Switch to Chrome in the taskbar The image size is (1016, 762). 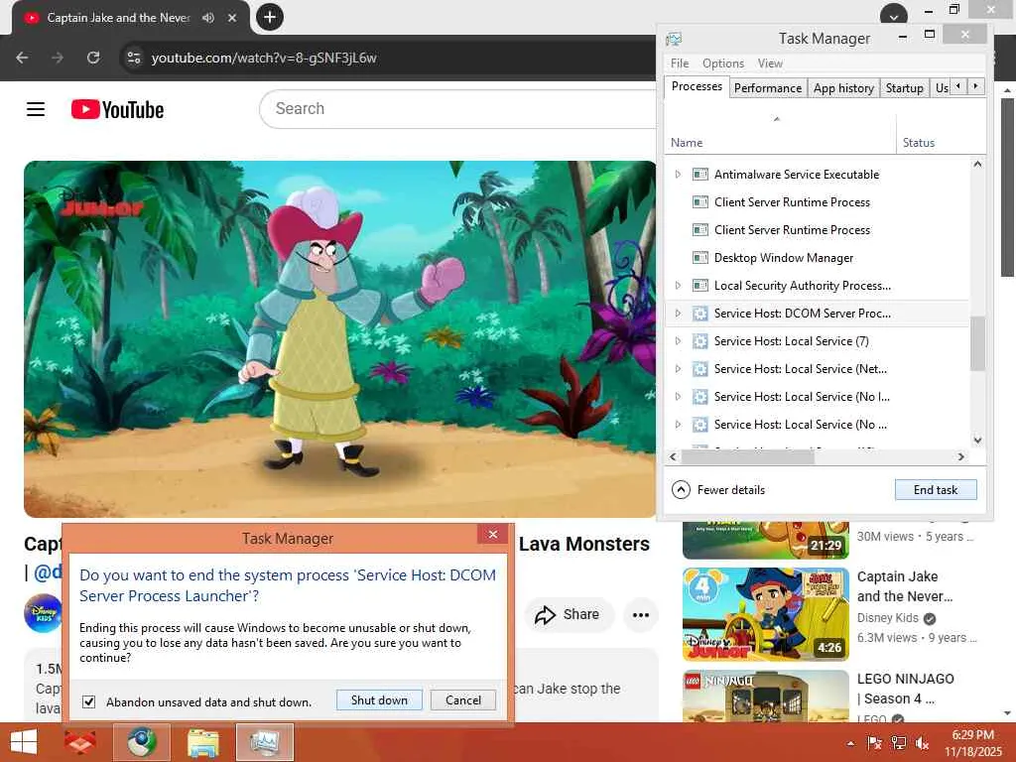[x=141, y=742]
